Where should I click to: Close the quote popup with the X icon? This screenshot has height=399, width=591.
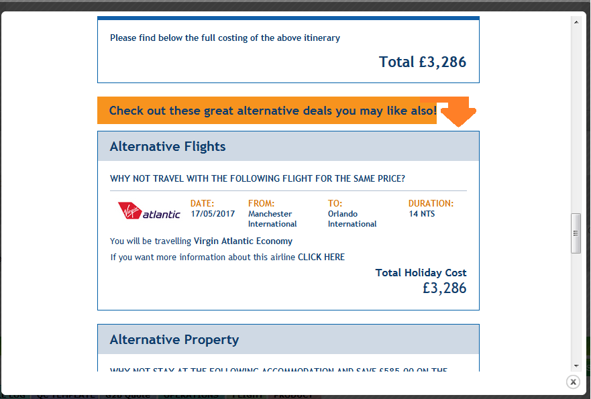click(573, 382)
